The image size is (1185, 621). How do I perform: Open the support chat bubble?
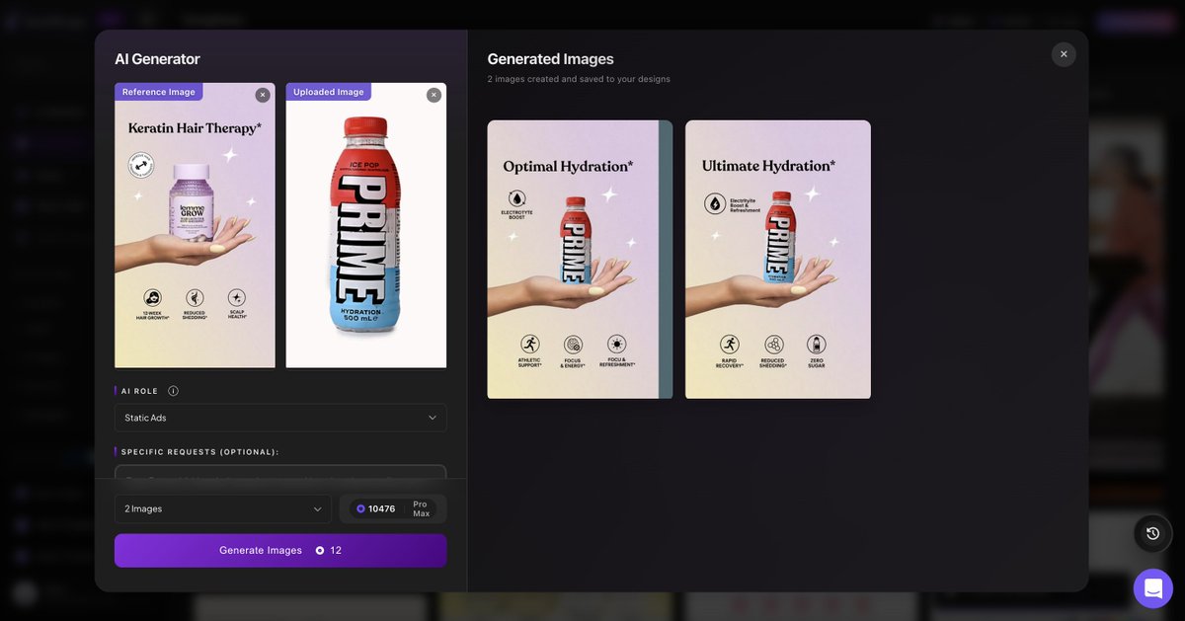click(1152, 587)
